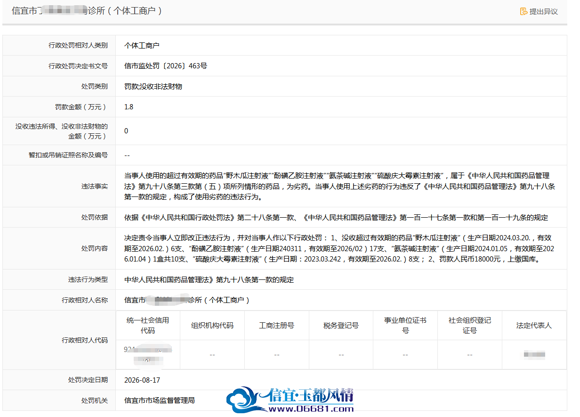Click the decision date 2026-08-17
580x417 pixels.
tap(142, 380)
